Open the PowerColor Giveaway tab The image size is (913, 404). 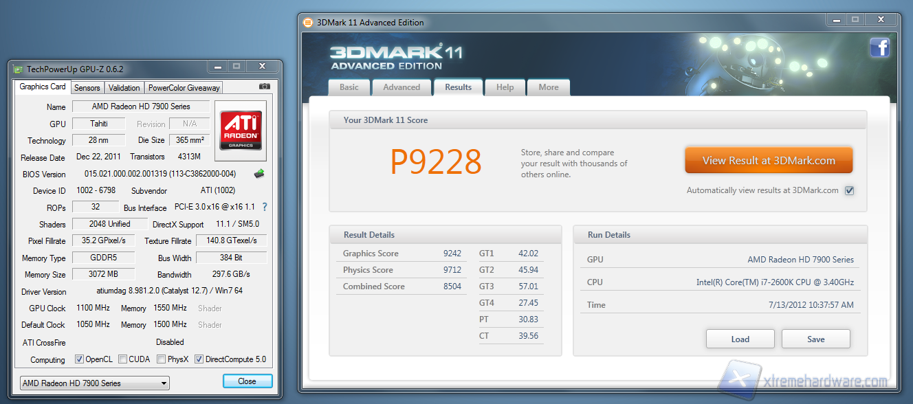pos(184,88)
